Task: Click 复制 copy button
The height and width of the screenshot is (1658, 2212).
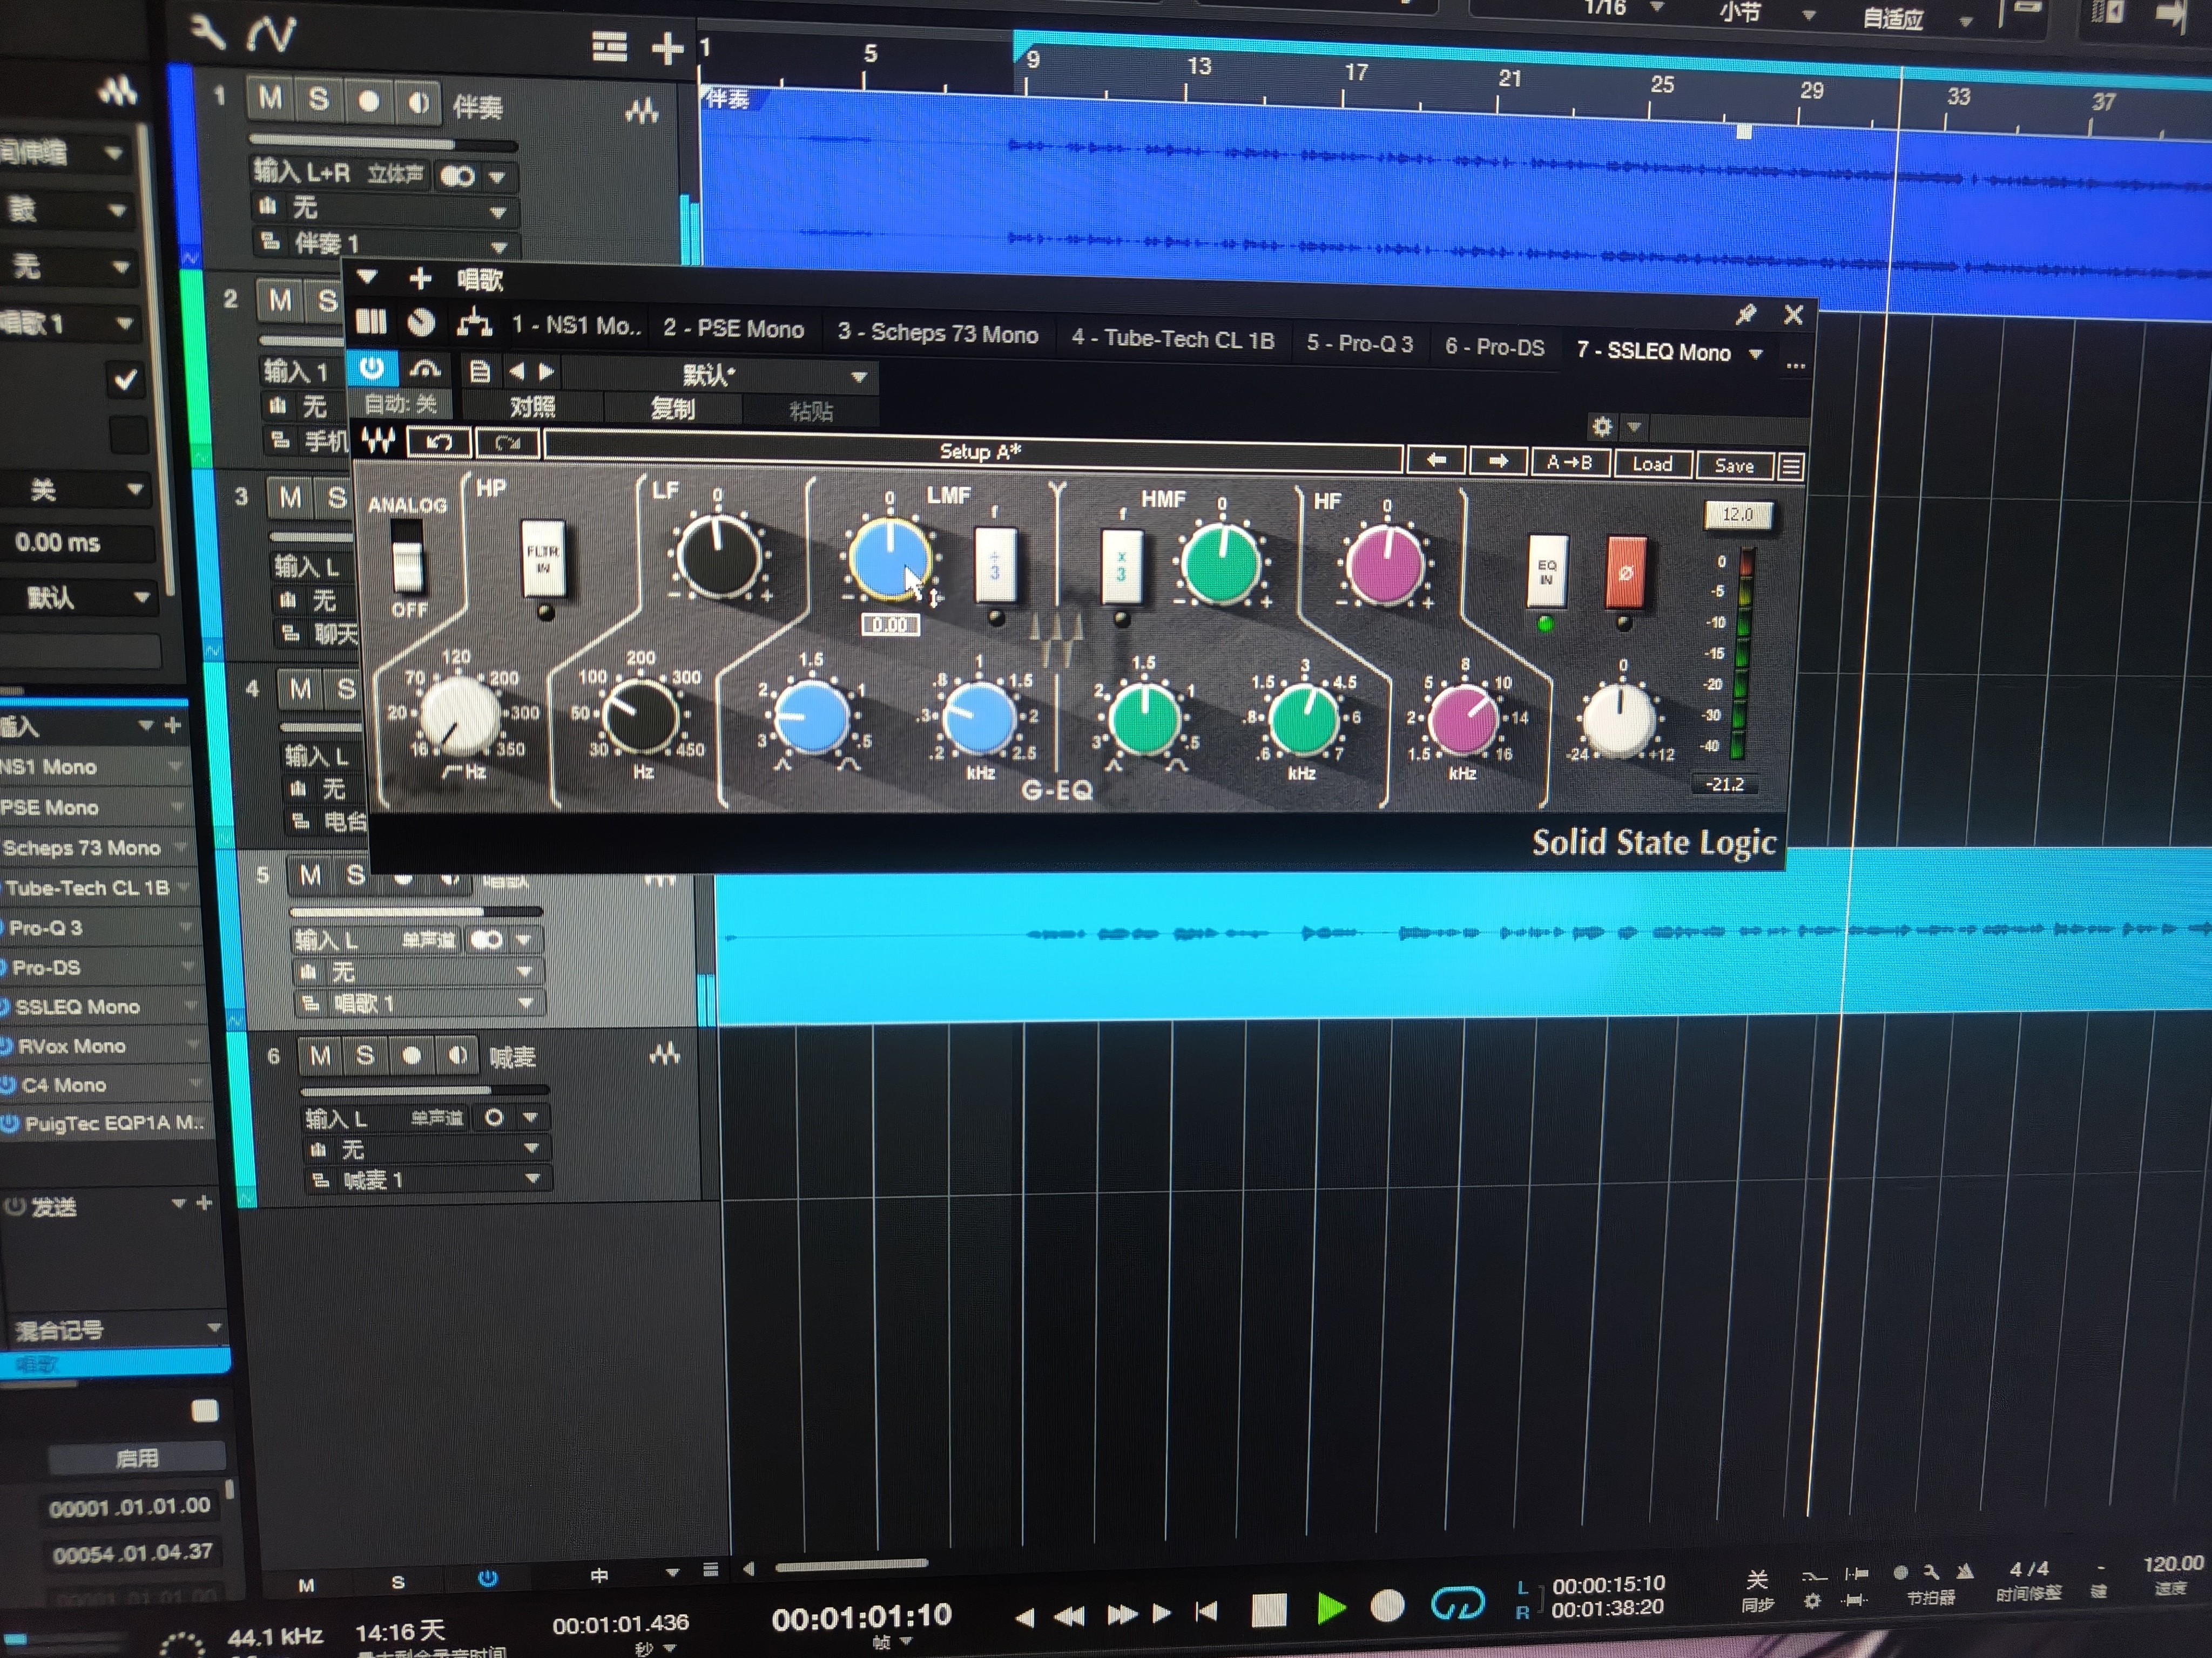Action: coord(673,408)
